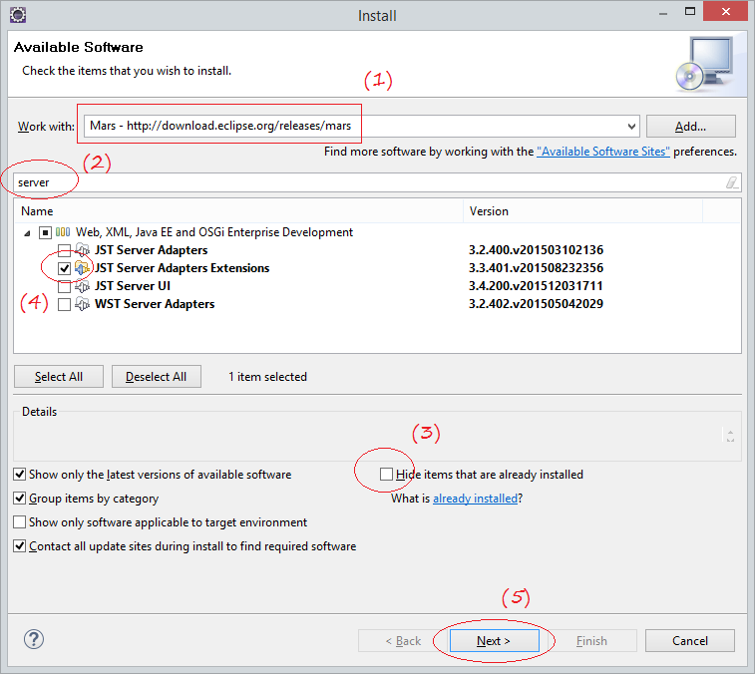This screenshot has width=755, height=674.
Task: Open help with the question mark icon
Action: point(34,639)
